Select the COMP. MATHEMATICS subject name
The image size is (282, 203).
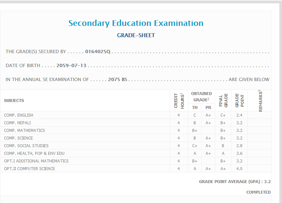tap(24, 131)
